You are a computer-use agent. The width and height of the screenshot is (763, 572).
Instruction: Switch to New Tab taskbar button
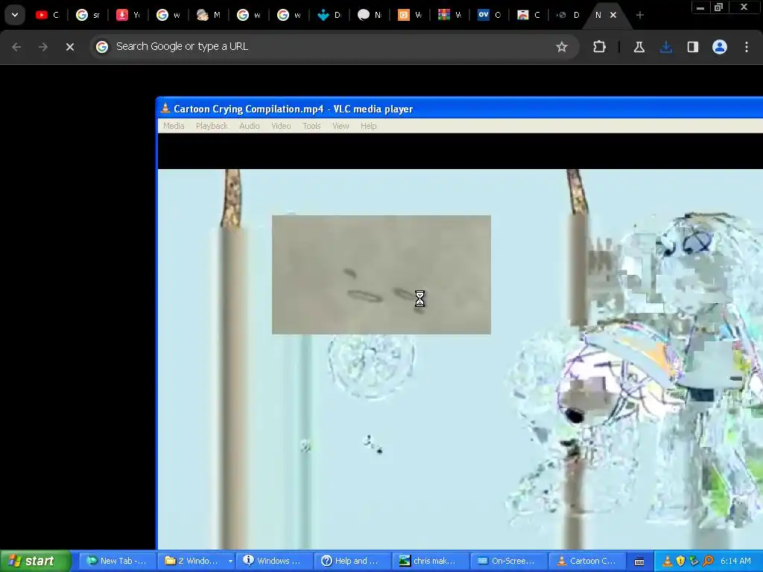click(117, 561)
